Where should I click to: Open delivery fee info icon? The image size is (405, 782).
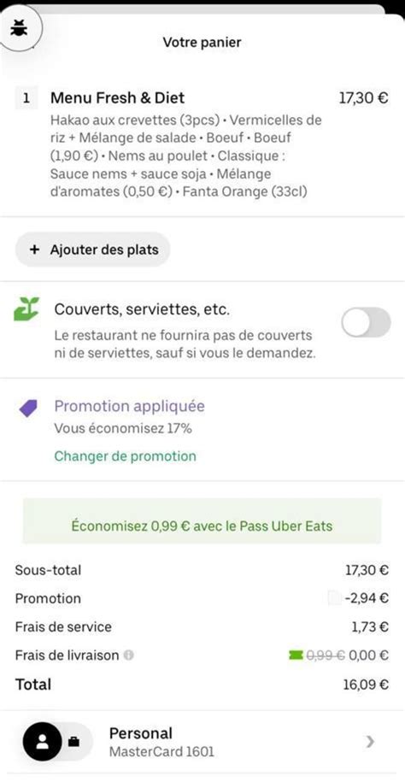(129, 655)
